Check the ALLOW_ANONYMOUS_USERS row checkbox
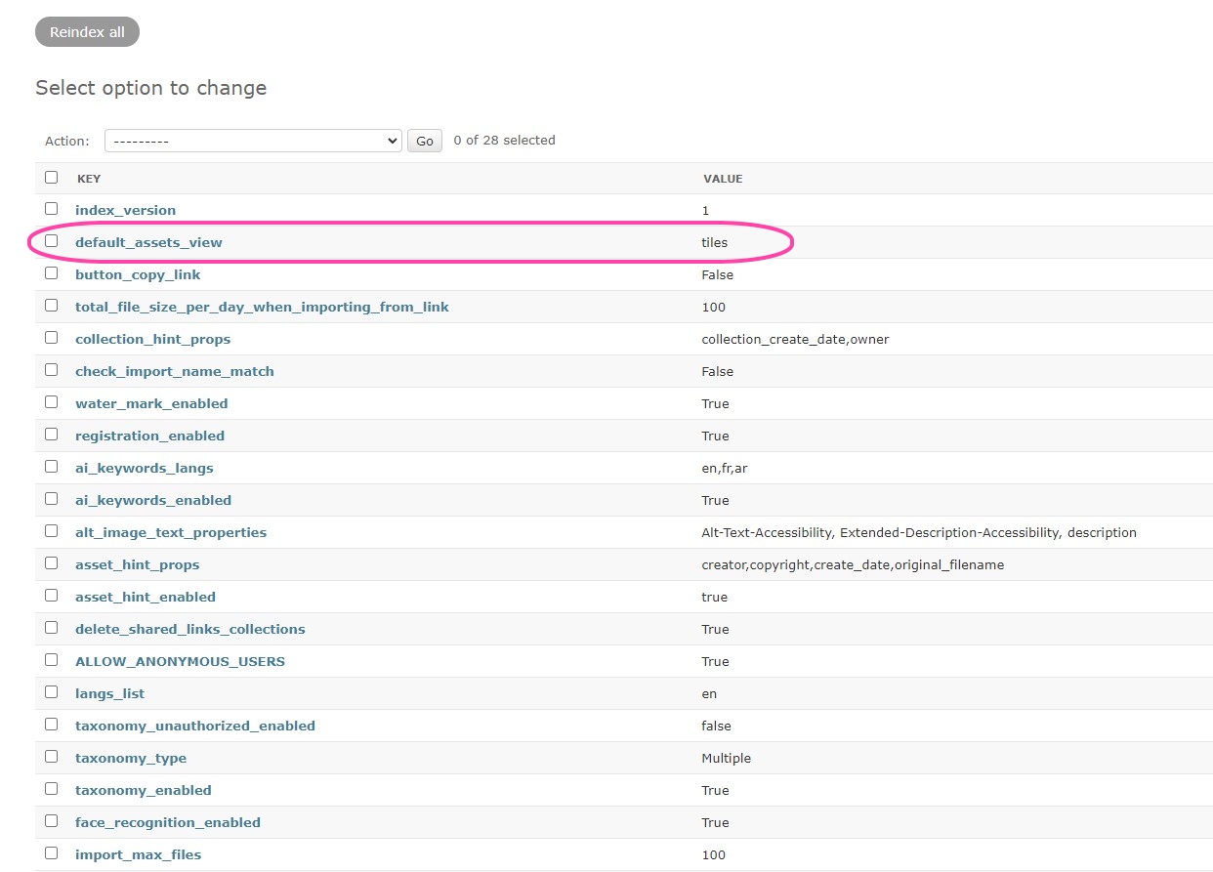Viewport: 1213px width, 872px height. [51, 660]
